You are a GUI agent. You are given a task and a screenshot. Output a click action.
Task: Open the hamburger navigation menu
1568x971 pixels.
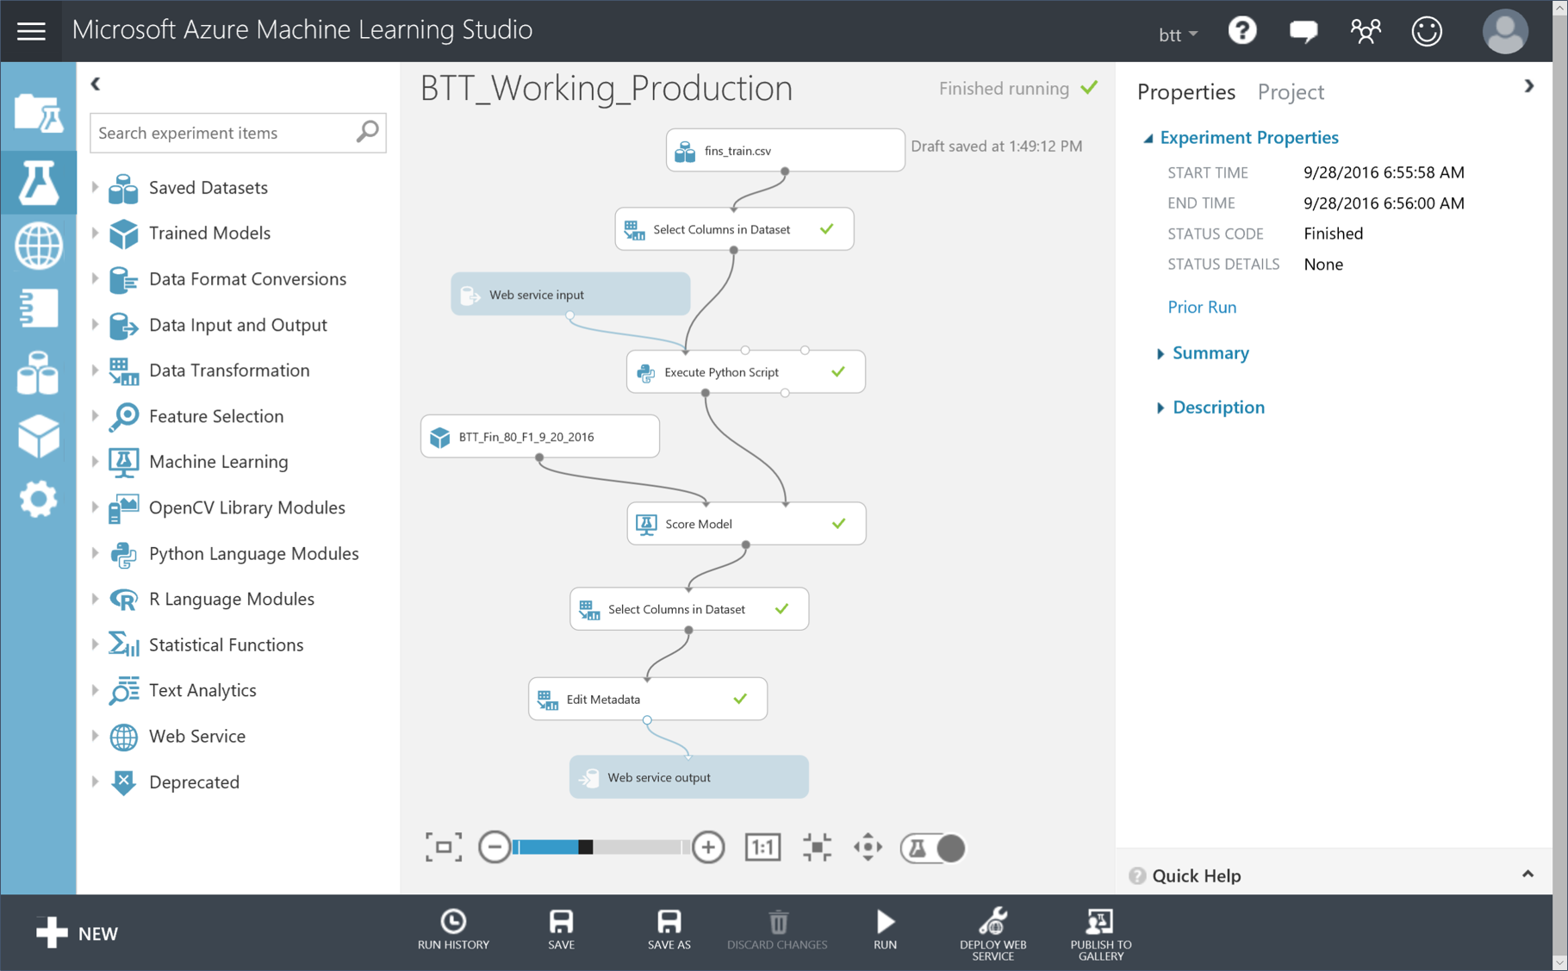coord(31,30)
